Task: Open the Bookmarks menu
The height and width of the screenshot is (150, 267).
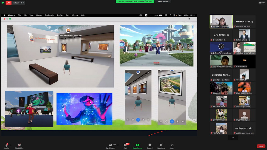Action: coord(50,15)
